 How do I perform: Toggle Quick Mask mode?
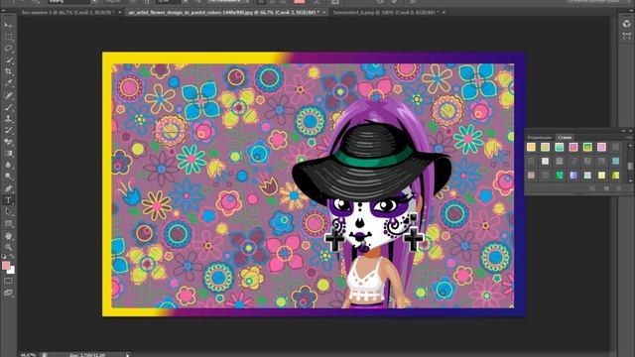(x=8, y=281)
